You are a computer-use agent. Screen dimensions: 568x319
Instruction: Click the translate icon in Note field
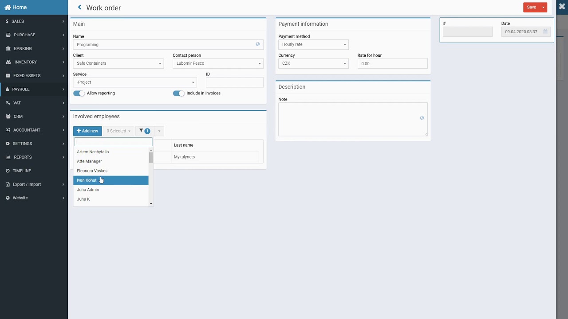tap(422, 118)
